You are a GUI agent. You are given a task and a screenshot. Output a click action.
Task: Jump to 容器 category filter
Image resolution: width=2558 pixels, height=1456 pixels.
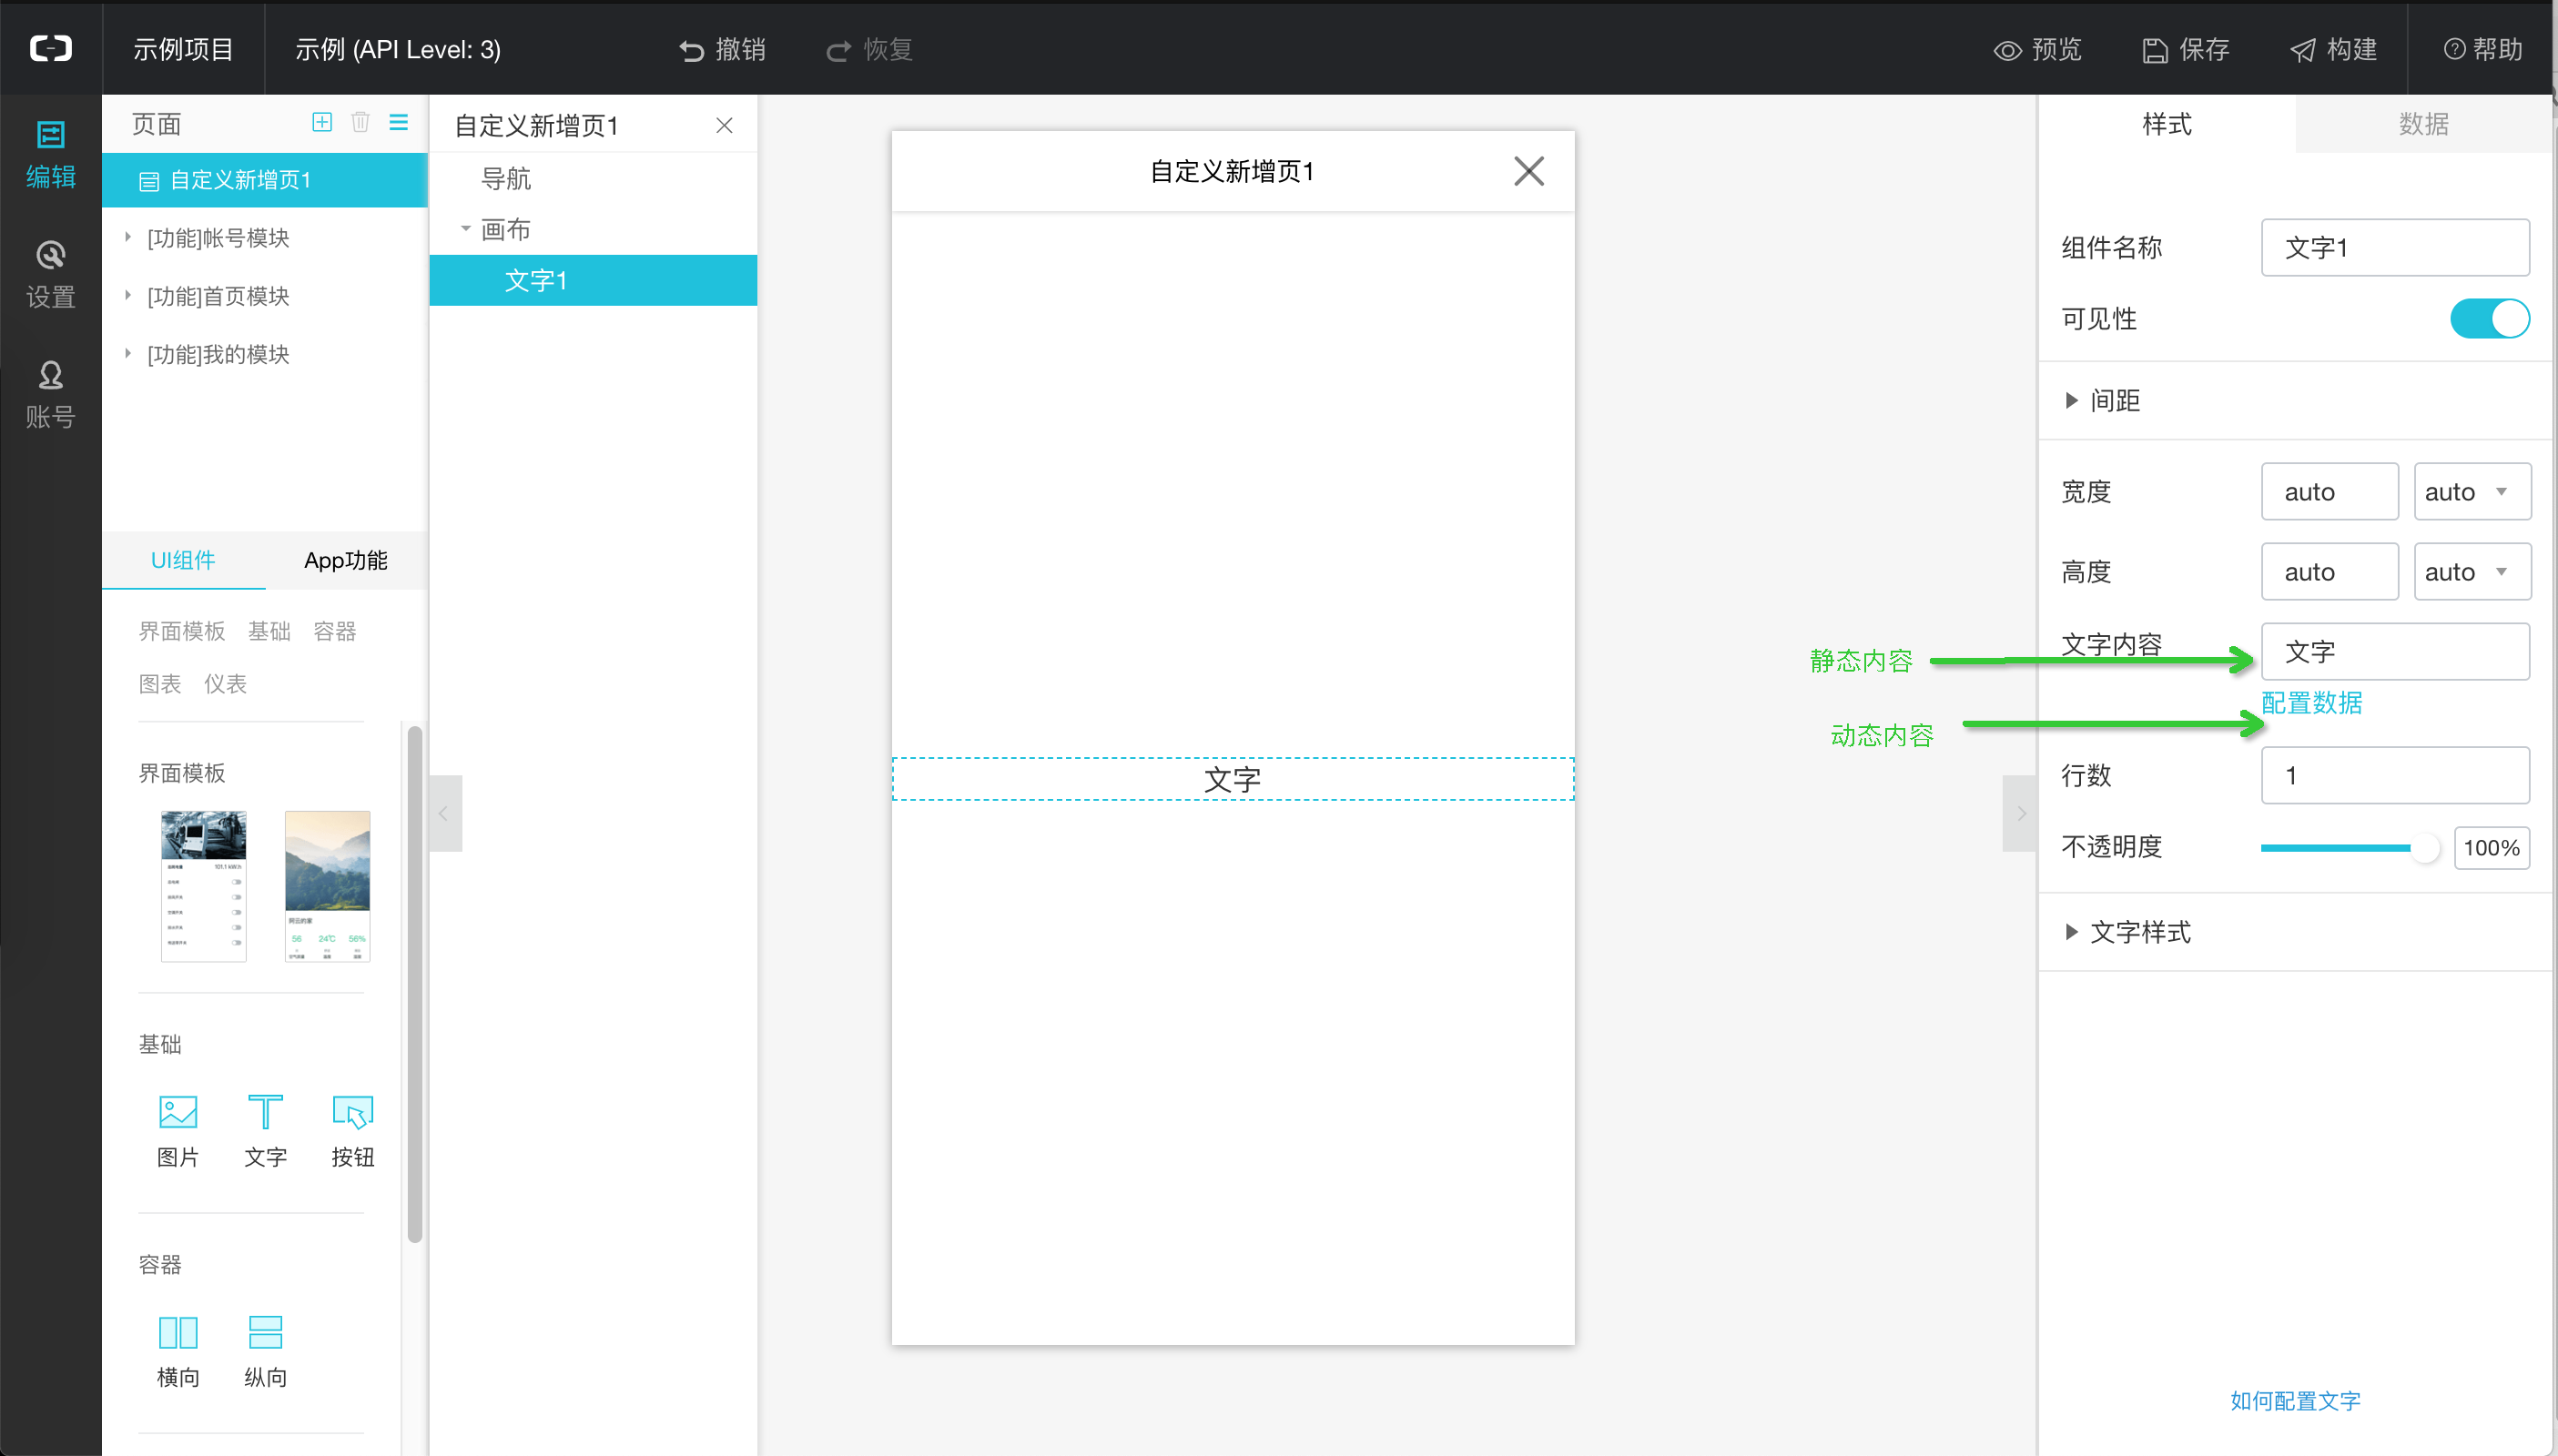tap(334, 631)
